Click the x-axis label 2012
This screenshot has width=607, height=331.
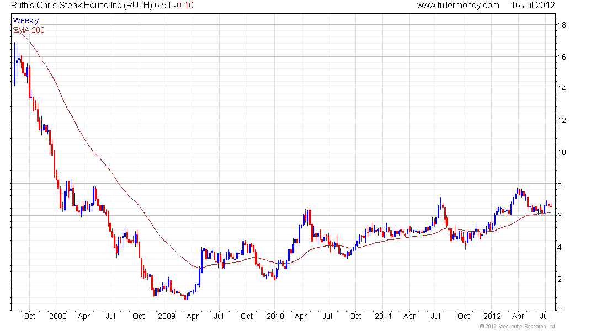[492, 316]
